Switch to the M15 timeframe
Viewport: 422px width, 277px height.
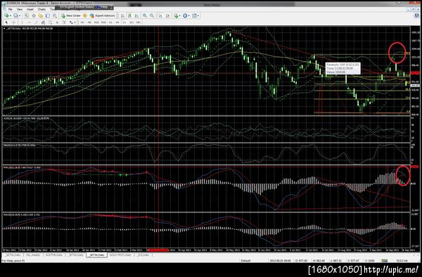tap(96, 22)
